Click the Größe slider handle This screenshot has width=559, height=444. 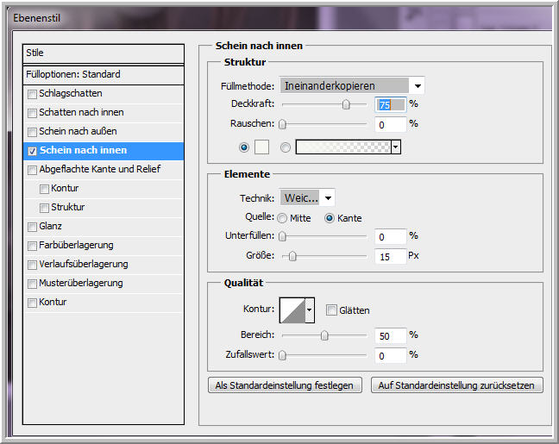(x=292, y=256)
